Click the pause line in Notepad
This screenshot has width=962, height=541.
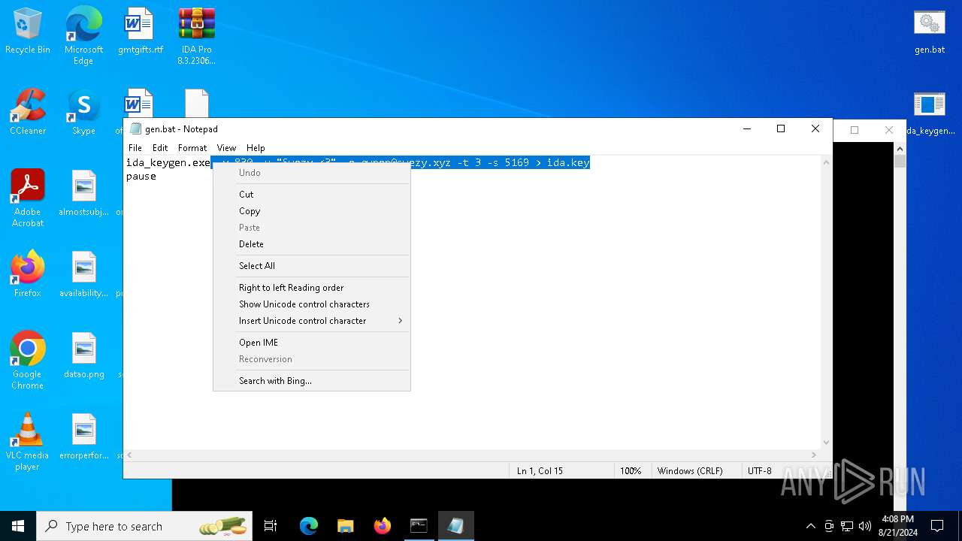point(141,177)
